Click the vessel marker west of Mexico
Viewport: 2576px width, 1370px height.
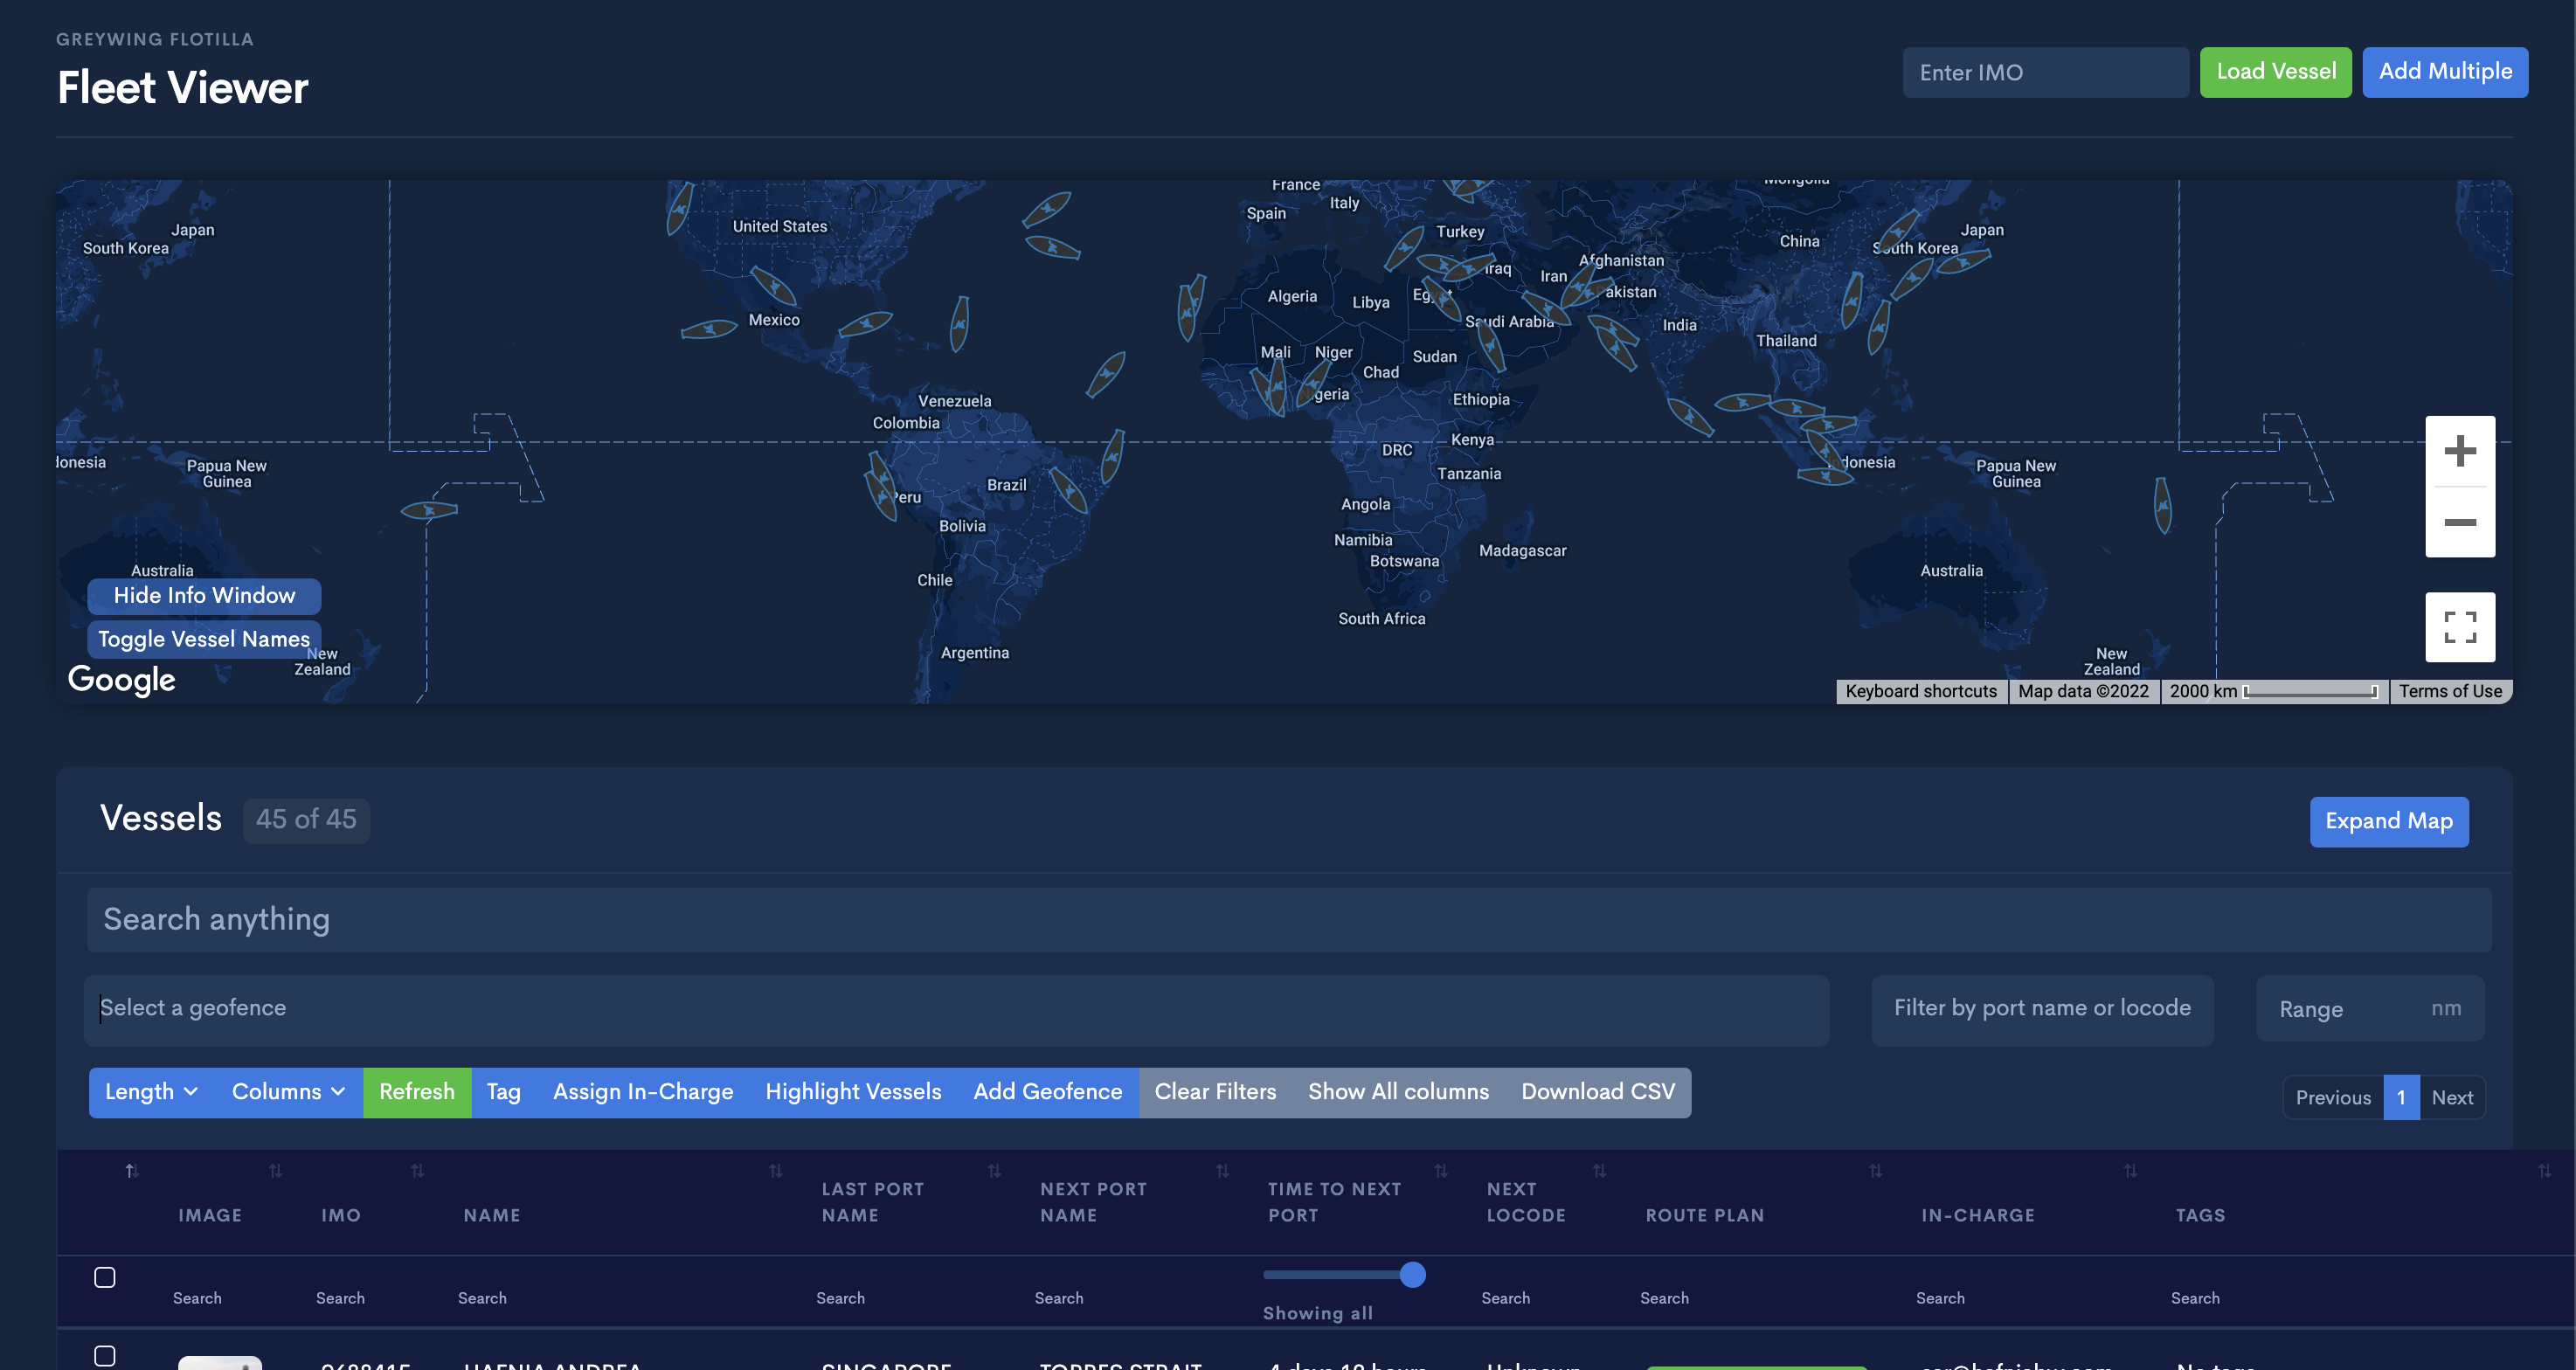709,329
